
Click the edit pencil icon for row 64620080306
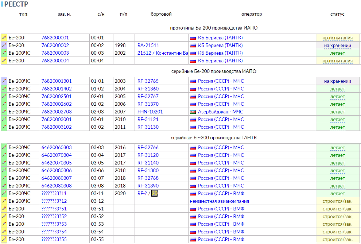click(x=4, y=170)
